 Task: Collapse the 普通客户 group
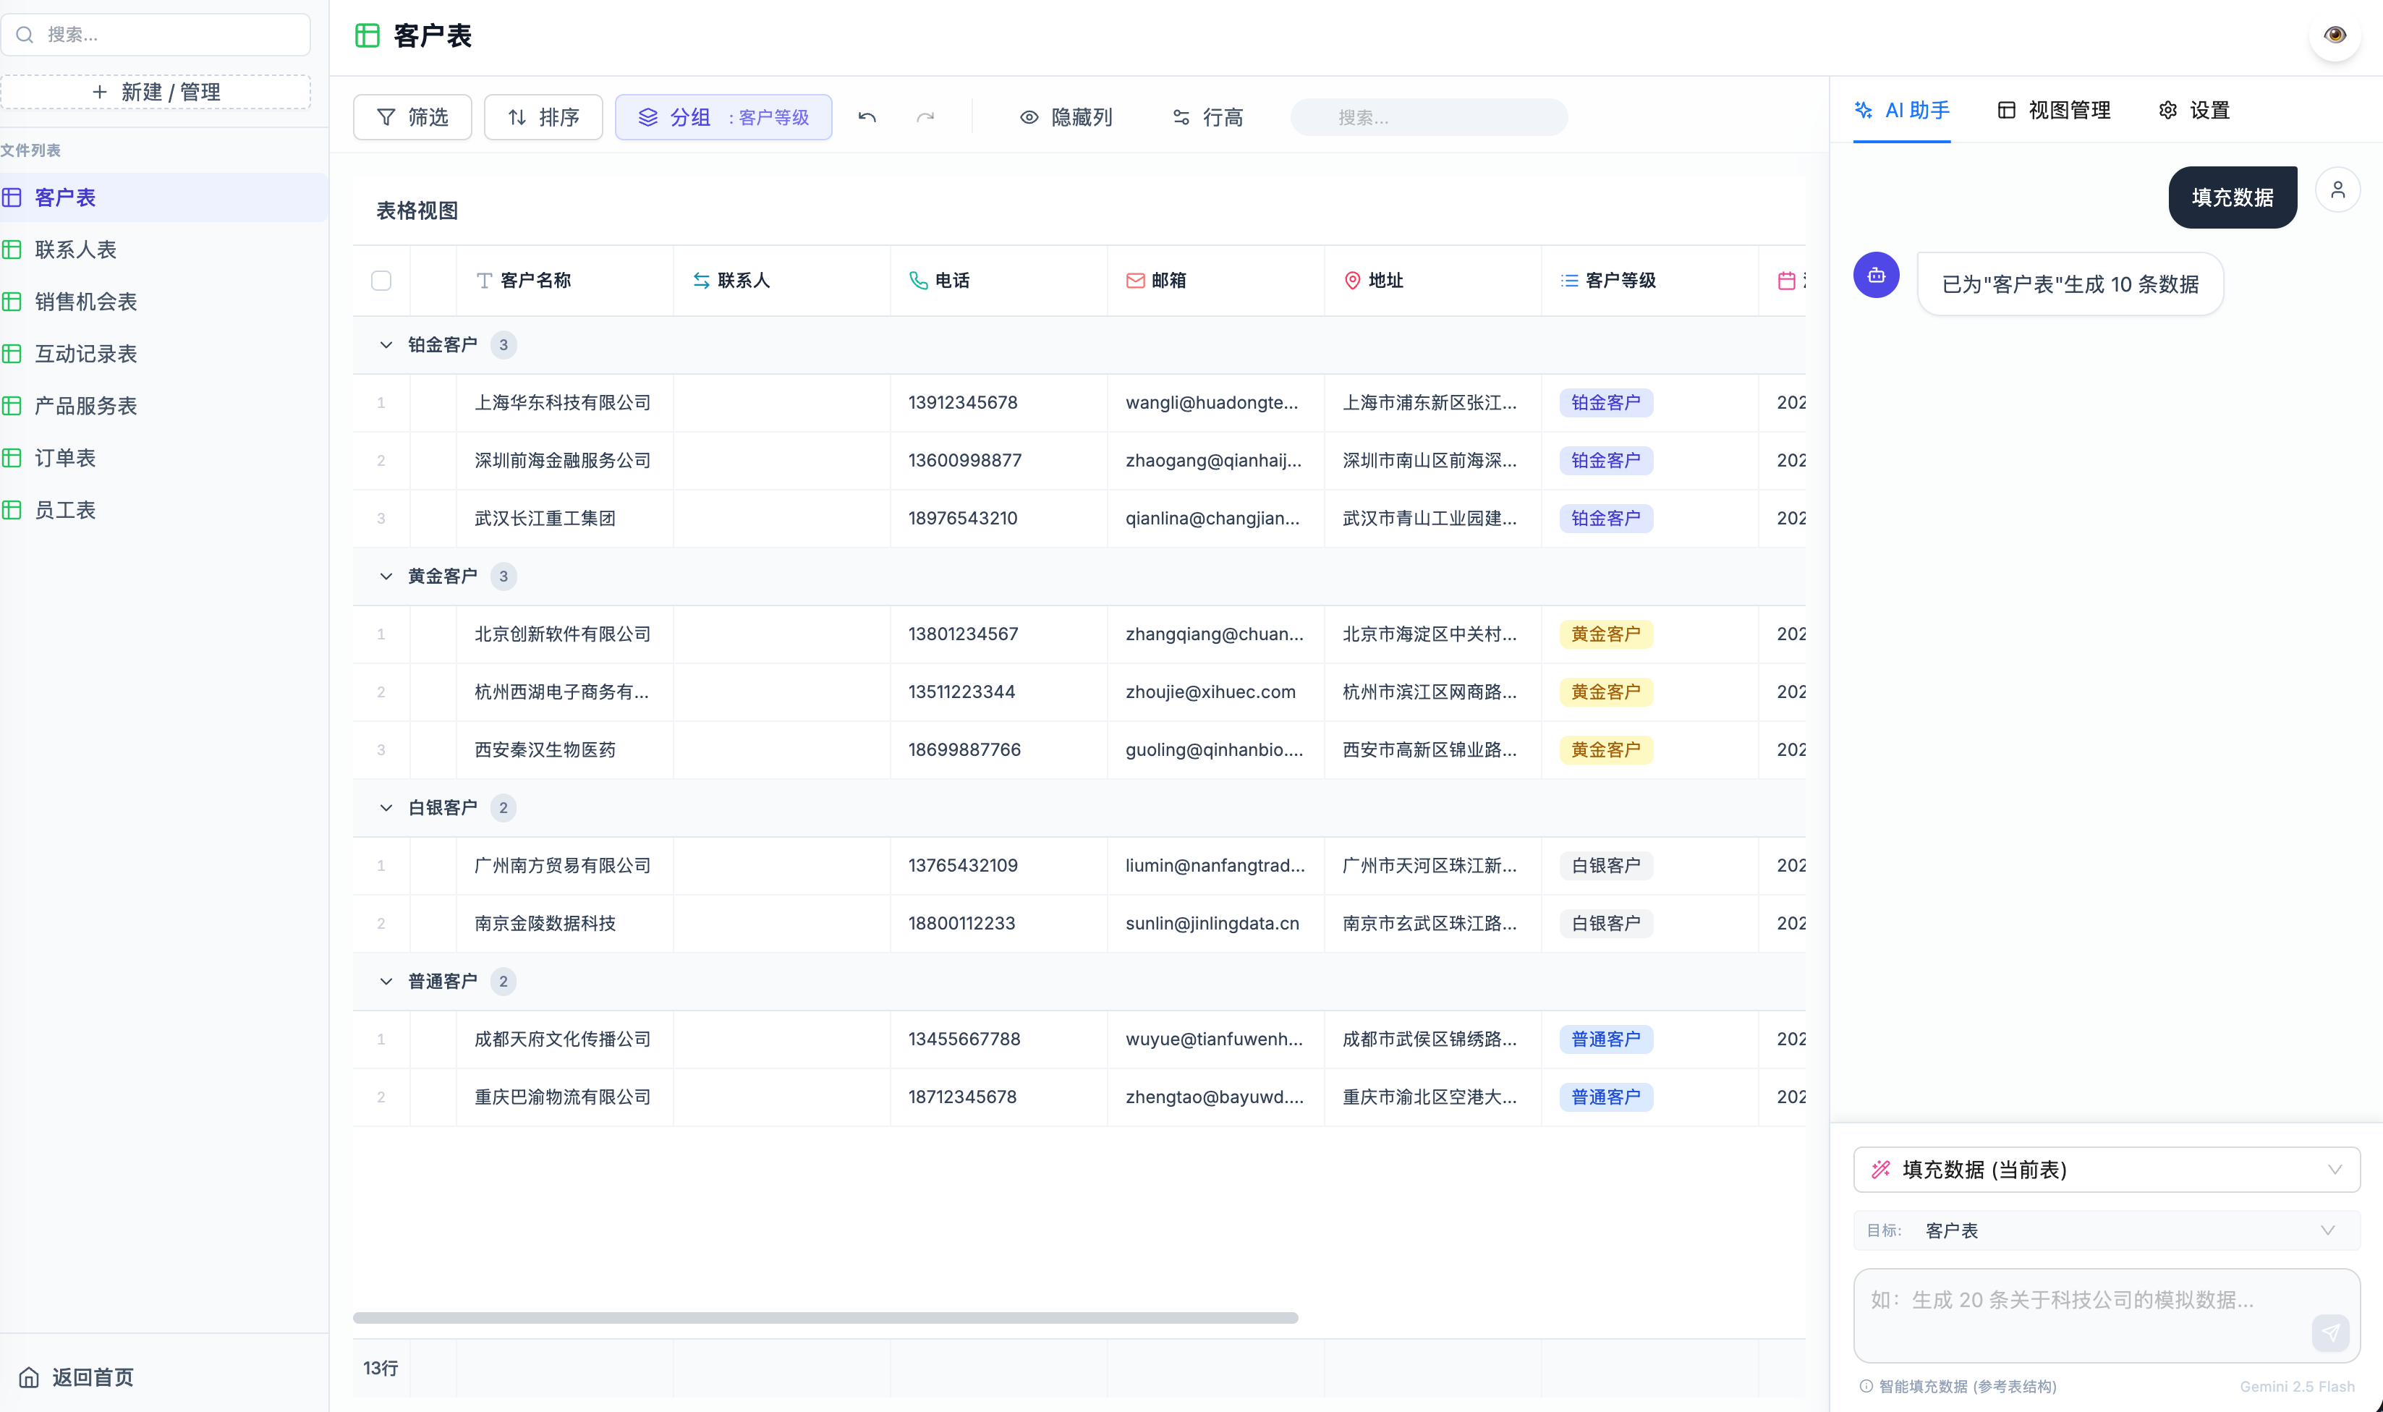386,981
